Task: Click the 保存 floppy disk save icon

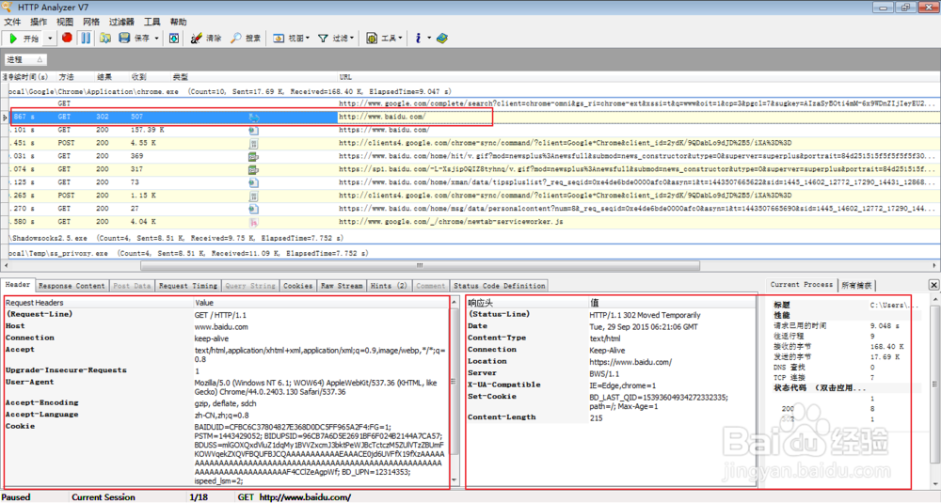Action: 124,38
